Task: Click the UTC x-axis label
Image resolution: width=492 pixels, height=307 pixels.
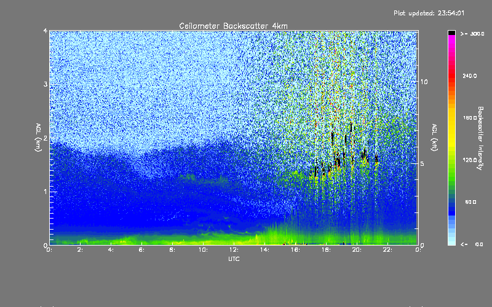Action: pos(234,258)
